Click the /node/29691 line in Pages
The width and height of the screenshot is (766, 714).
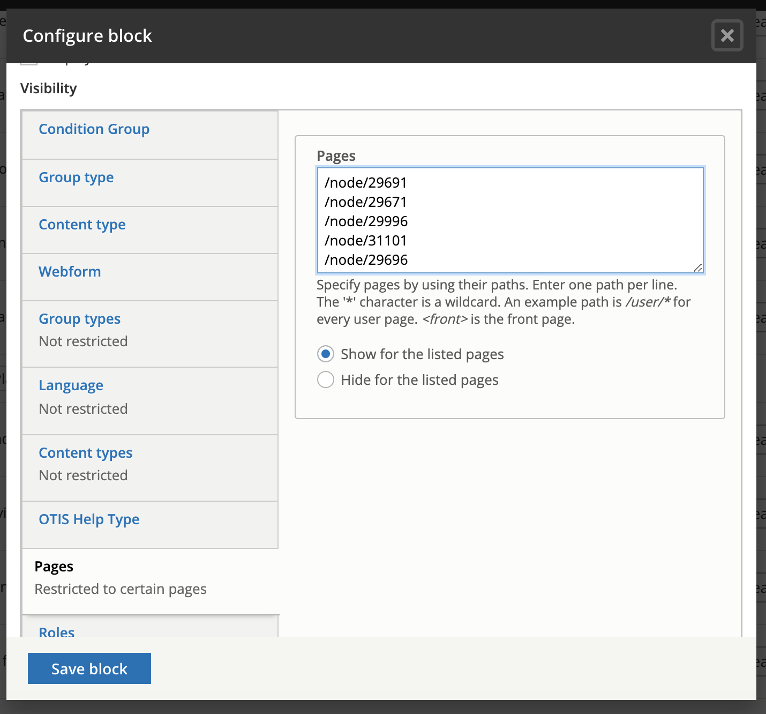point(366,183)
